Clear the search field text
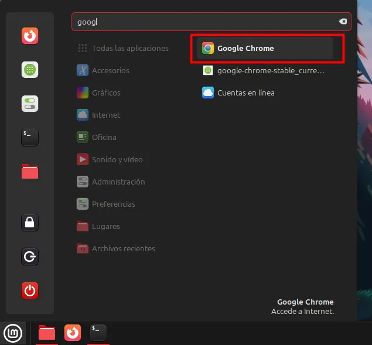The height and width of the screenshot is (345, 372). pyautogui.click(x=343, y=22)
